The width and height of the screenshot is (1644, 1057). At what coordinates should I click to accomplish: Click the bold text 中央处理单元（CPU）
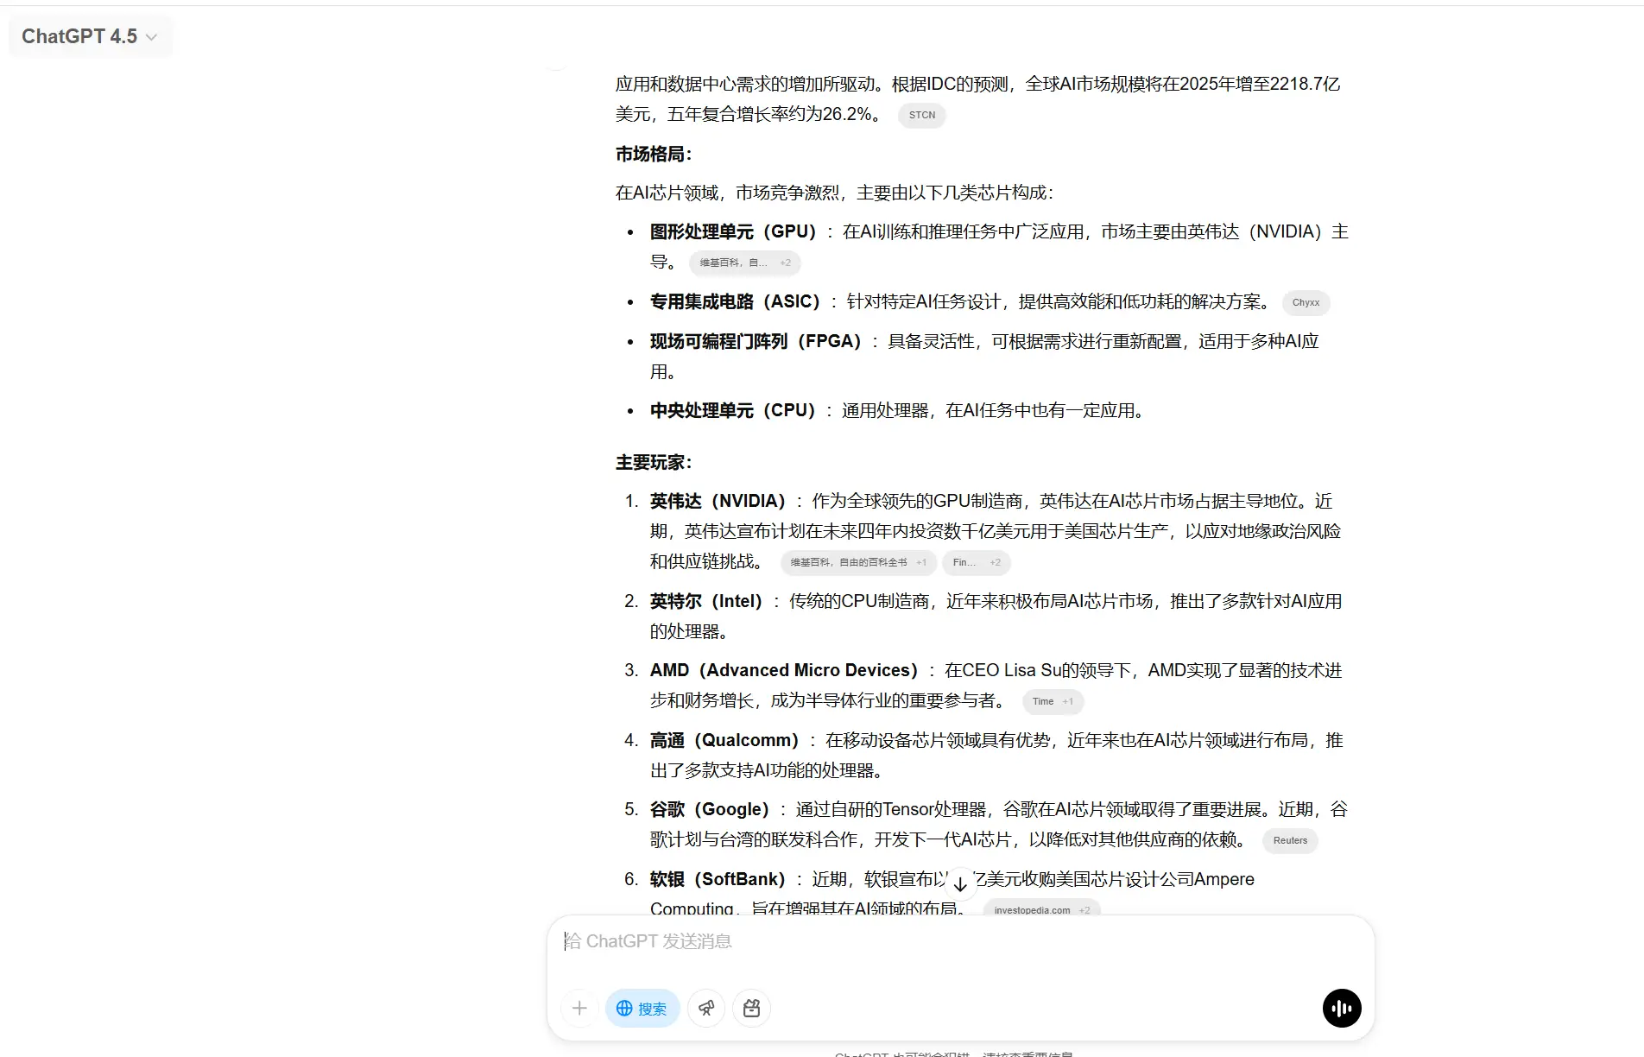(x=733, y=411)
